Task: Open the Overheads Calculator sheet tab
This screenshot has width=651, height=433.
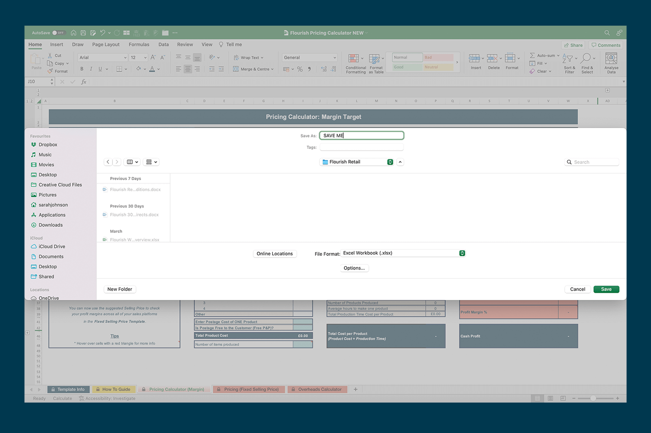Action: 317,389
